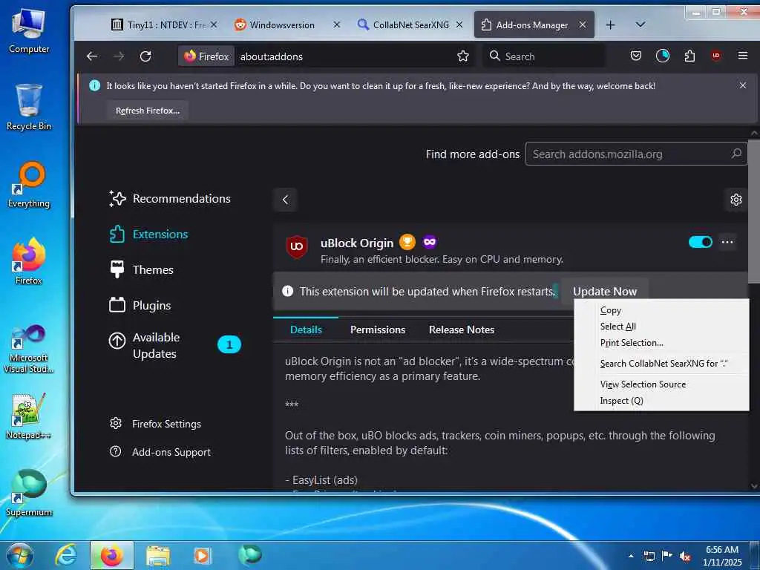Show hidden tray icons arrow

coord(631,556)
